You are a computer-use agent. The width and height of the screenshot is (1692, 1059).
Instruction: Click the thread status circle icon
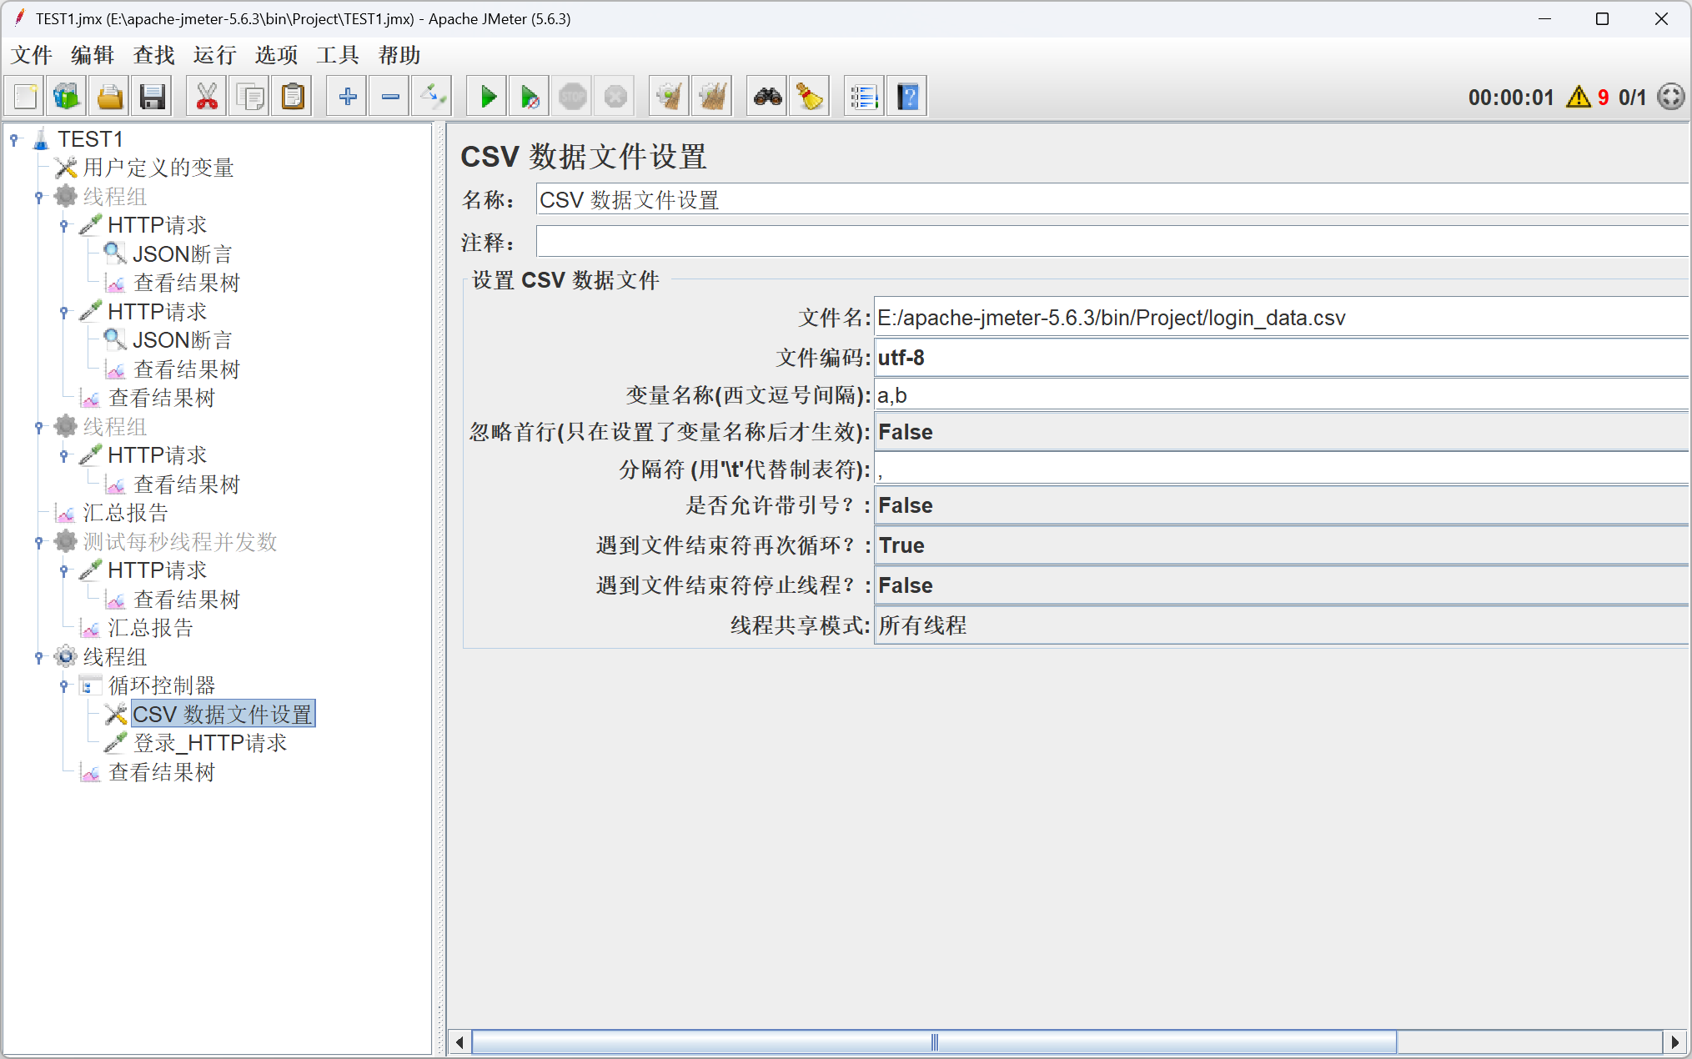pyautogui.click(x=1671, y=97)
